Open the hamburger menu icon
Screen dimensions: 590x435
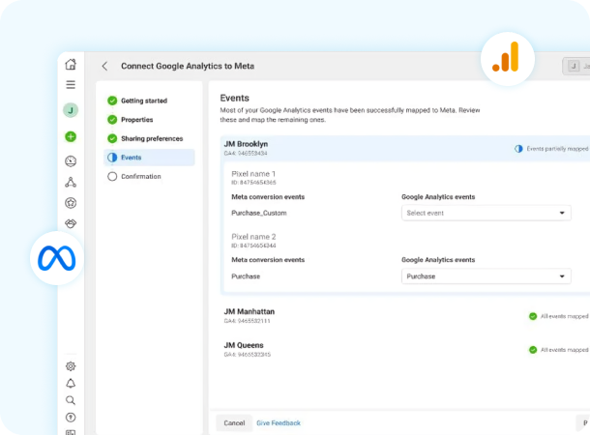(71, 85)
